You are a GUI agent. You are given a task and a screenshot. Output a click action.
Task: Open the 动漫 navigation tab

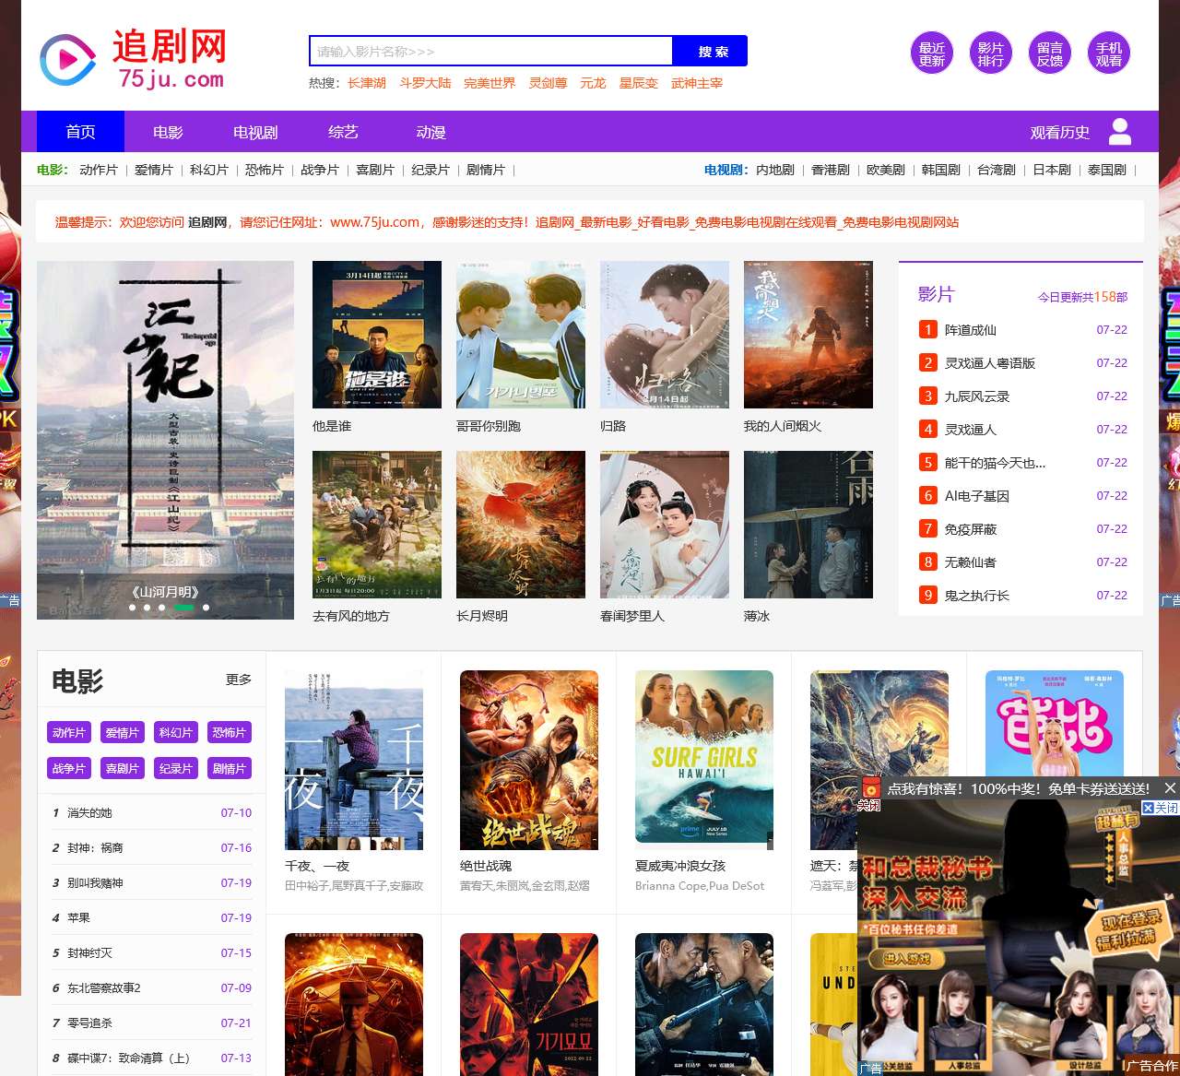click(431, 132)
